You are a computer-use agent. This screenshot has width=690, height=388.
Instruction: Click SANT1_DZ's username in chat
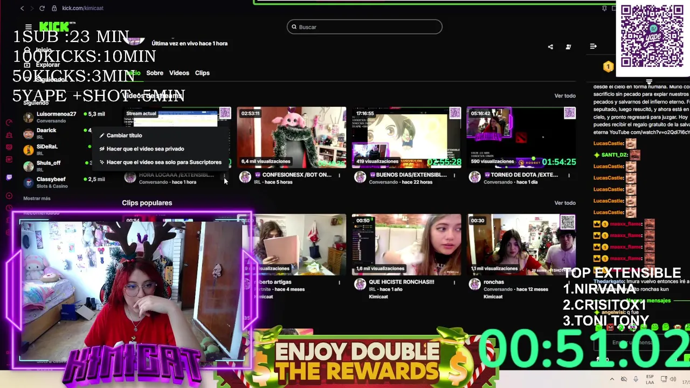(x=613, y=155)
